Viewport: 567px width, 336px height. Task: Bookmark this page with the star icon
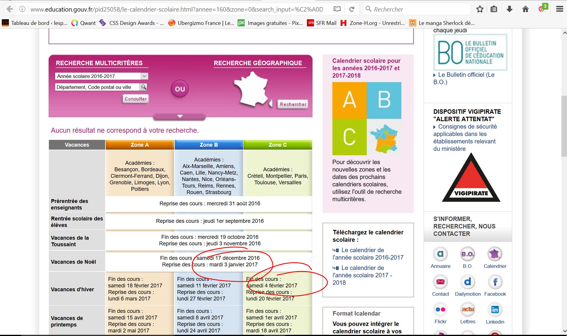(x=480, y=9)
